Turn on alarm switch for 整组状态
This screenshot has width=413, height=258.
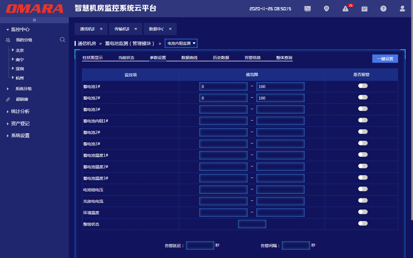pos(363,223)
